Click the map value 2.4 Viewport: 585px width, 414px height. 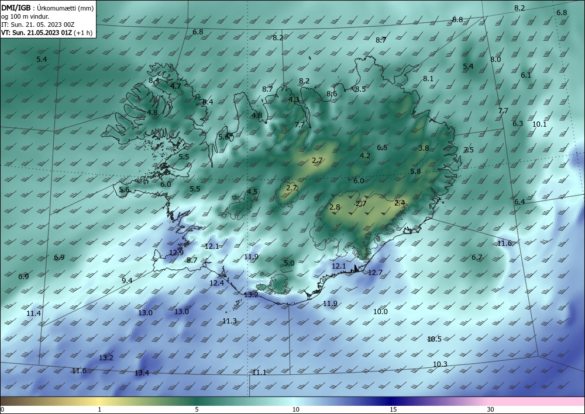click(400, 203)
